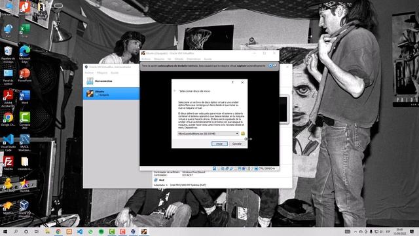Open Archivo menu in Ubuntu VM window

146,59
